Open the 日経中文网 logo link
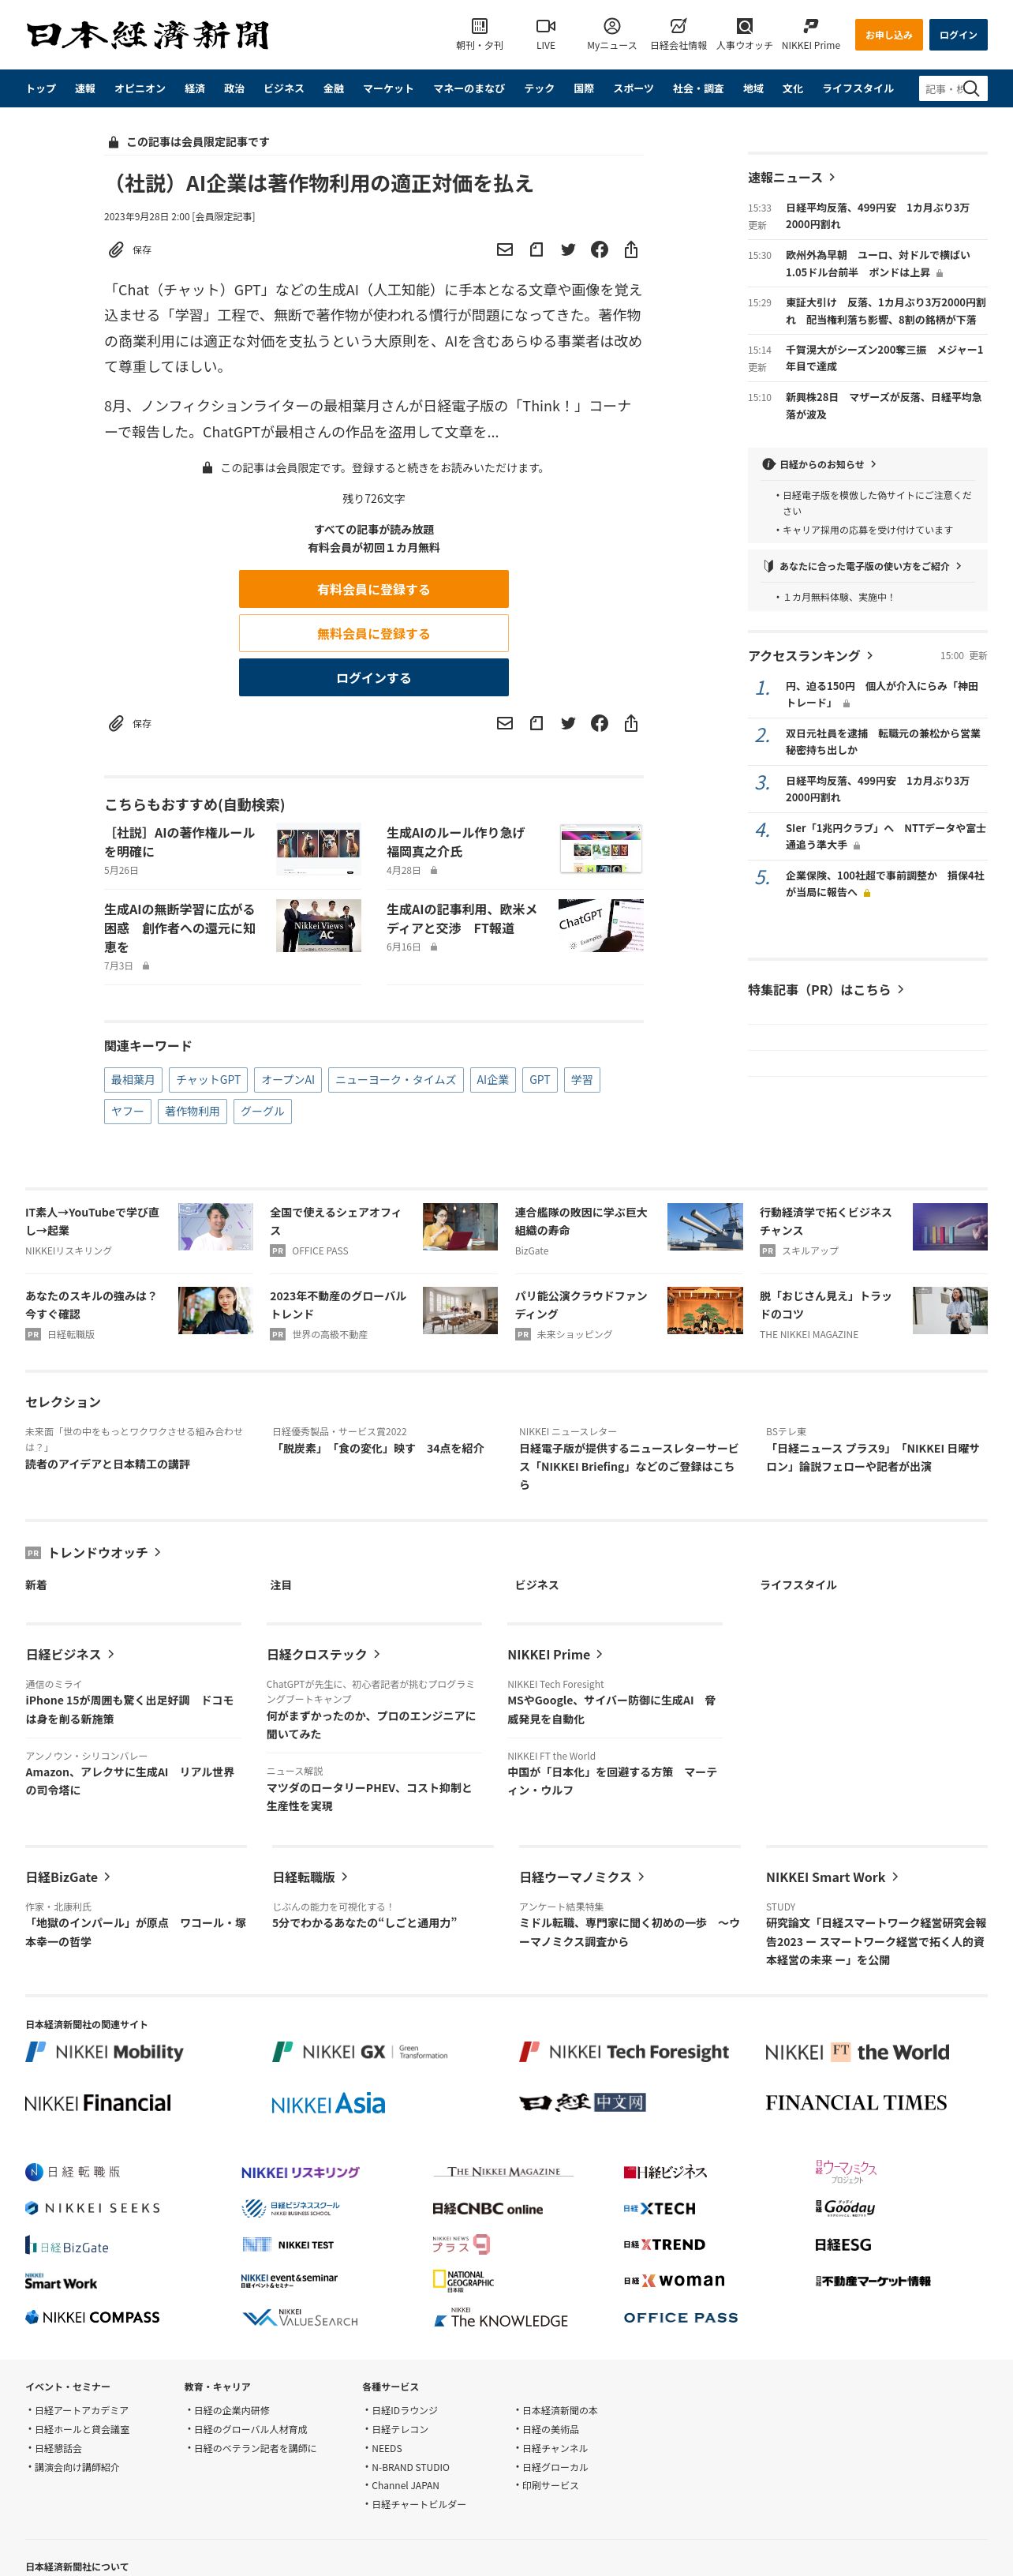Viewport: 1013px width, 2576px height. click(582, 2102)
